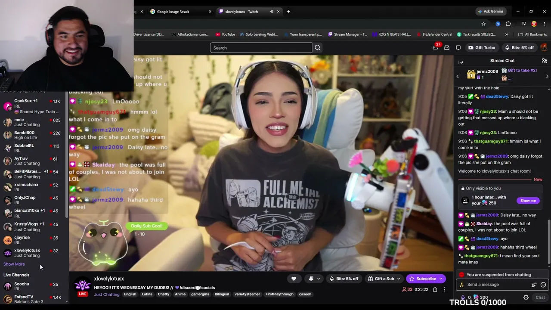Screen dimensions: 551x310
Task: Collapse the Stream Chat panel arrow
Action: 461,62
